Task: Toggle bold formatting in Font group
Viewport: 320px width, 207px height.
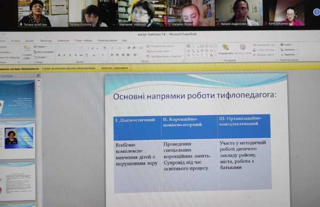Action: coord(59,55)
